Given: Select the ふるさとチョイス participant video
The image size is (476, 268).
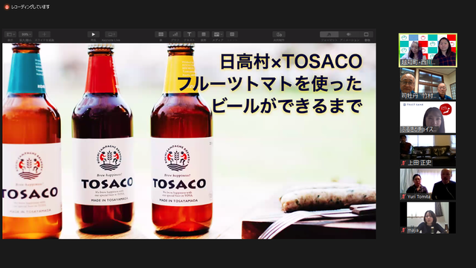Looking at the screenshot, I should [x=428, y=118].
